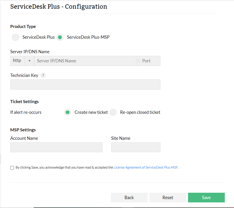The width and height of the screenshot is (234, 208).
Task: Click into the Technician Key text box
Action: (85, 85)
